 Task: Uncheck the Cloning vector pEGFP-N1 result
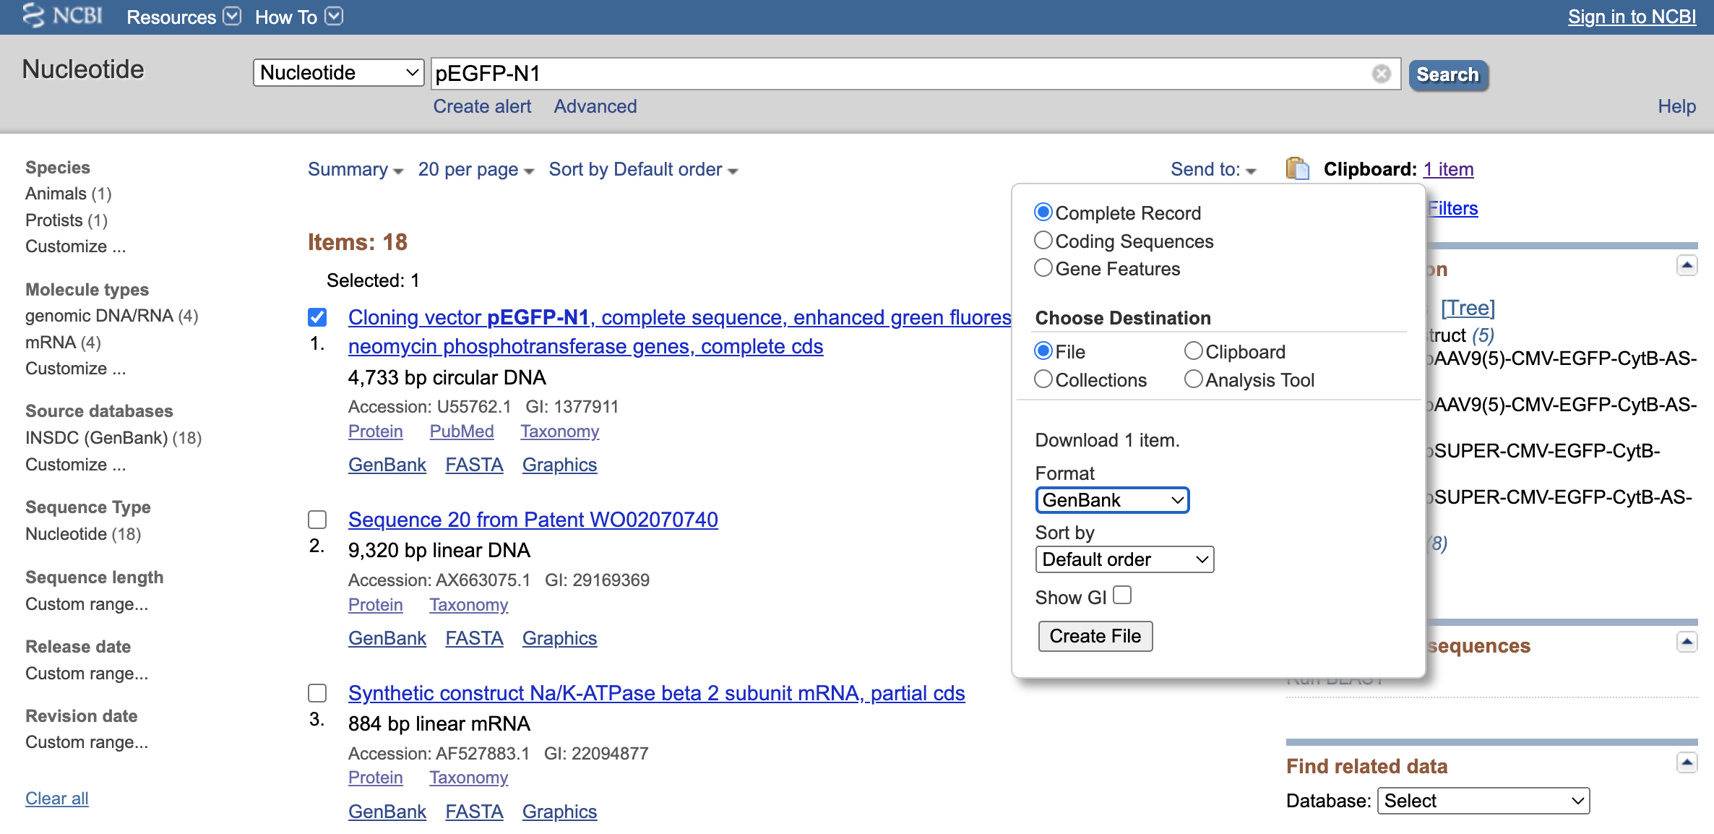click(317, 316)
